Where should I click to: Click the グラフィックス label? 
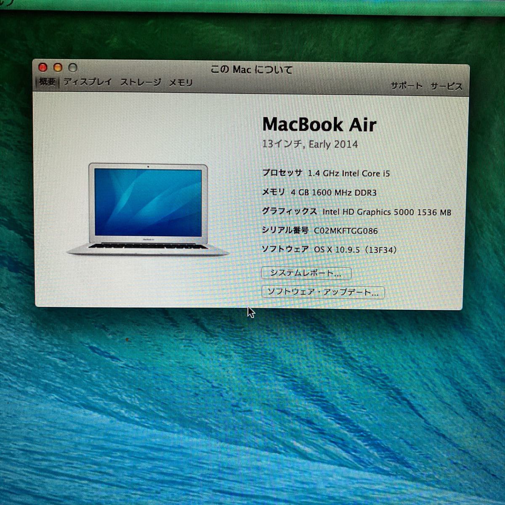289,212
